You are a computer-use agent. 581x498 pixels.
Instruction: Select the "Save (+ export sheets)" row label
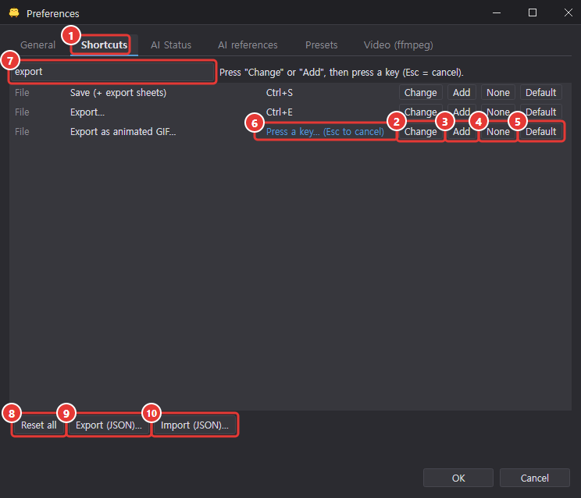(118, 93)
